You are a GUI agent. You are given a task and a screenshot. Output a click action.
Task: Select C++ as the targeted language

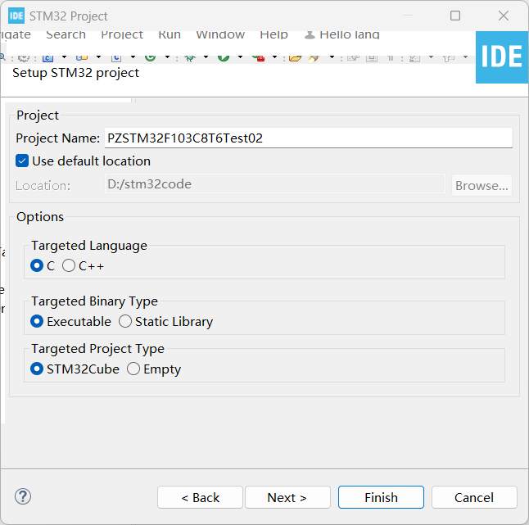click(69, 266)
